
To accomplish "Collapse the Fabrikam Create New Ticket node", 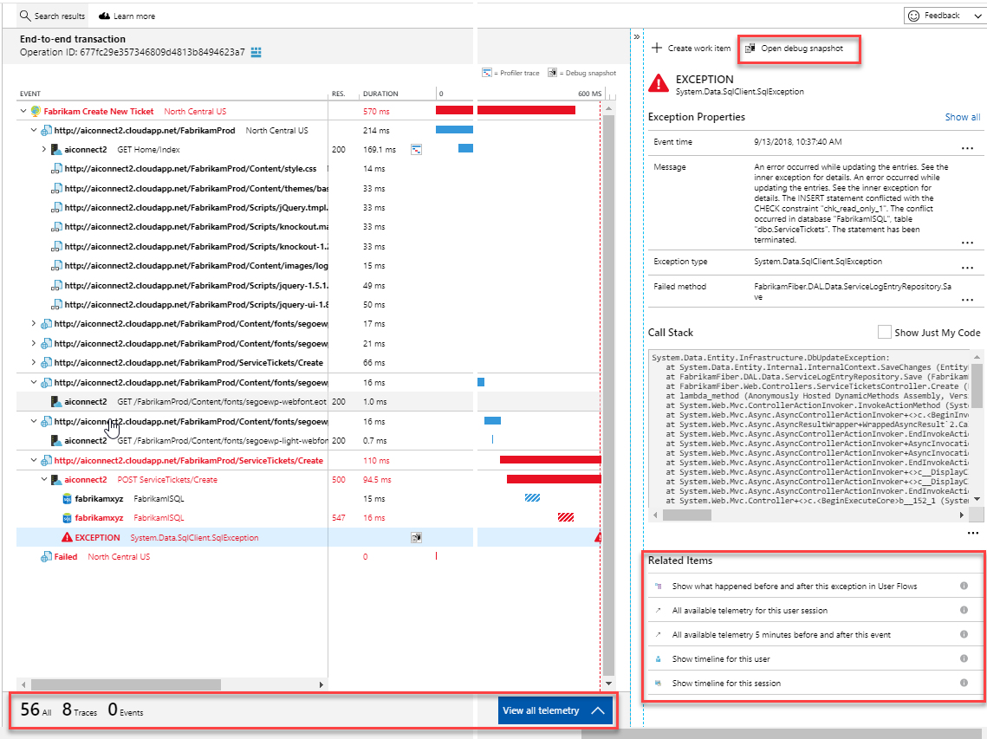I will tap(24, 111).
